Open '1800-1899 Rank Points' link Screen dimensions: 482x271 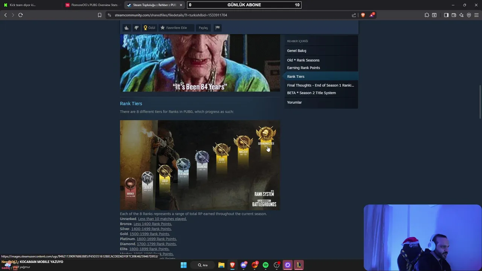(149, 249)
